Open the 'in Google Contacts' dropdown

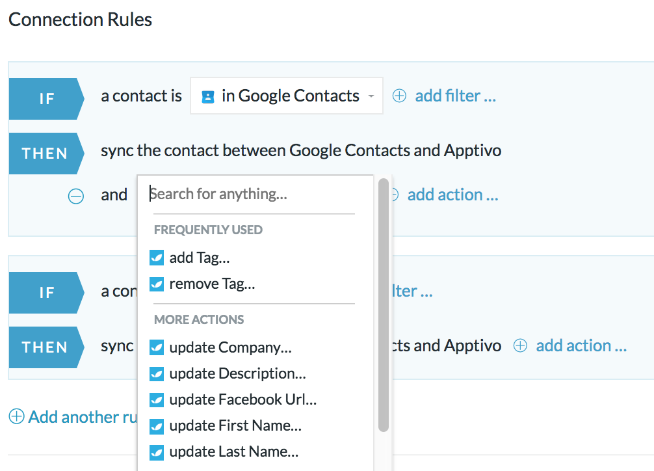pyautogui.click(x=287, y=96)
